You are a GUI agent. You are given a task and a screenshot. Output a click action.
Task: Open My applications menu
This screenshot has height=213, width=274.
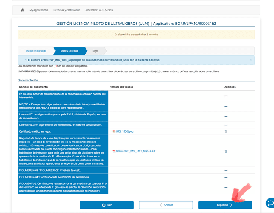[39, 10]
